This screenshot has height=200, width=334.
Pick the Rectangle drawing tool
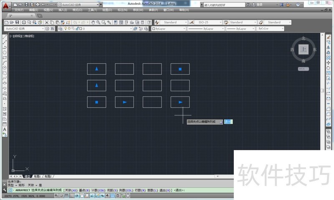5,57
